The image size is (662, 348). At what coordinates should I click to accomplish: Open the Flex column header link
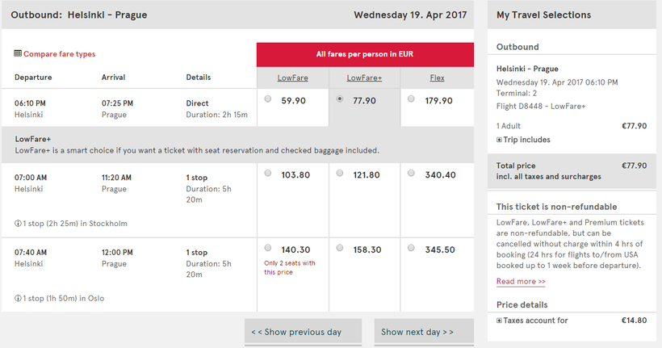(437, 78)
